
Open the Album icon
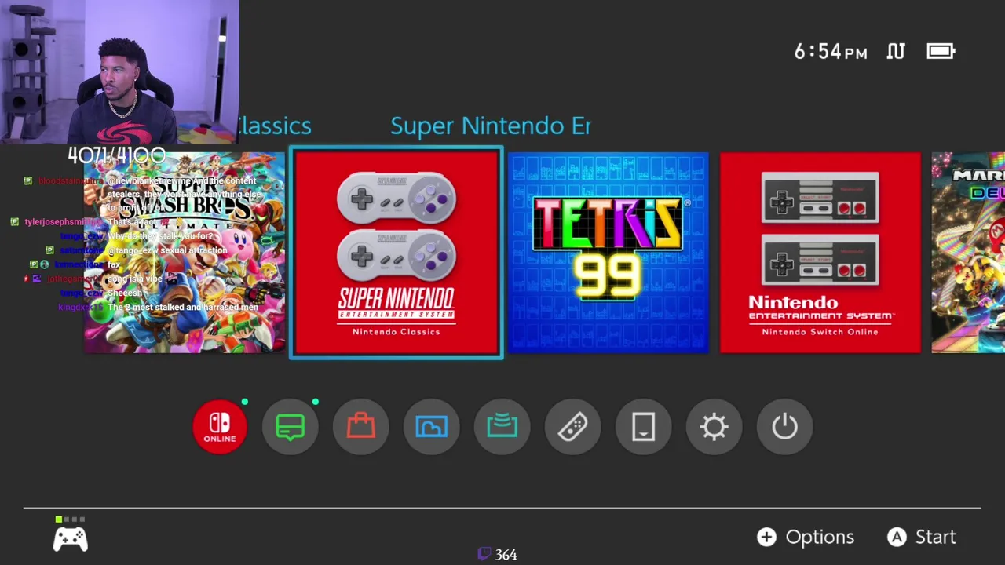coord(432,426)
